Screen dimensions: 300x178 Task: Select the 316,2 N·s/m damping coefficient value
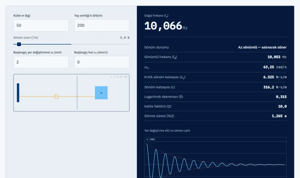[275, 87]
